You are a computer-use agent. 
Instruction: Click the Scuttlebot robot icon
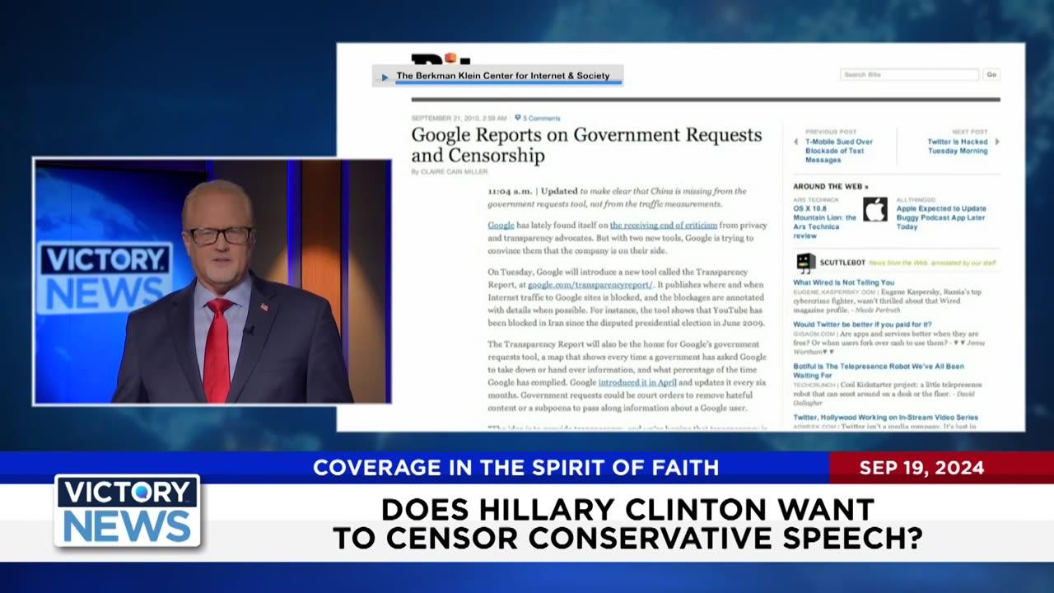tap(806, 263)
